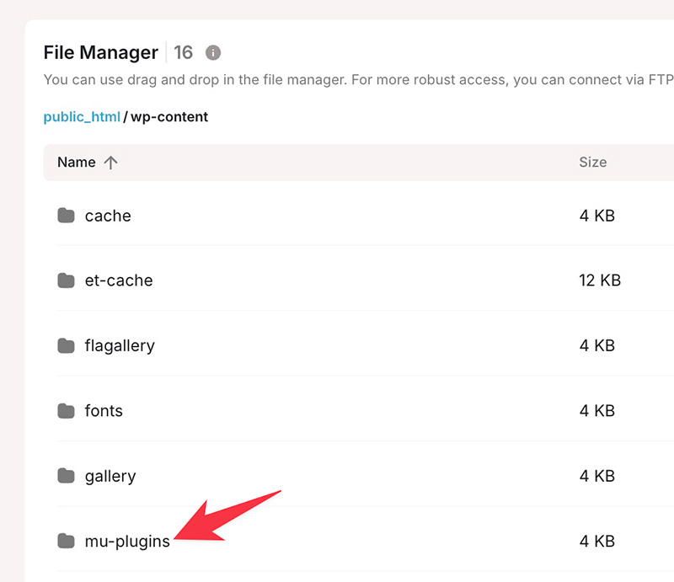Open the fonts folder
This screenshot has width=674, height=582.
coord(104,411)
